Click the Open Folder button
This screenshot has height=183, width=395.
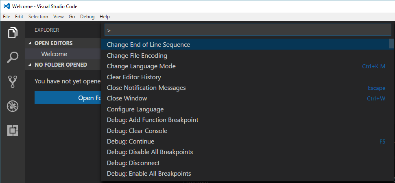coord(68,98)
